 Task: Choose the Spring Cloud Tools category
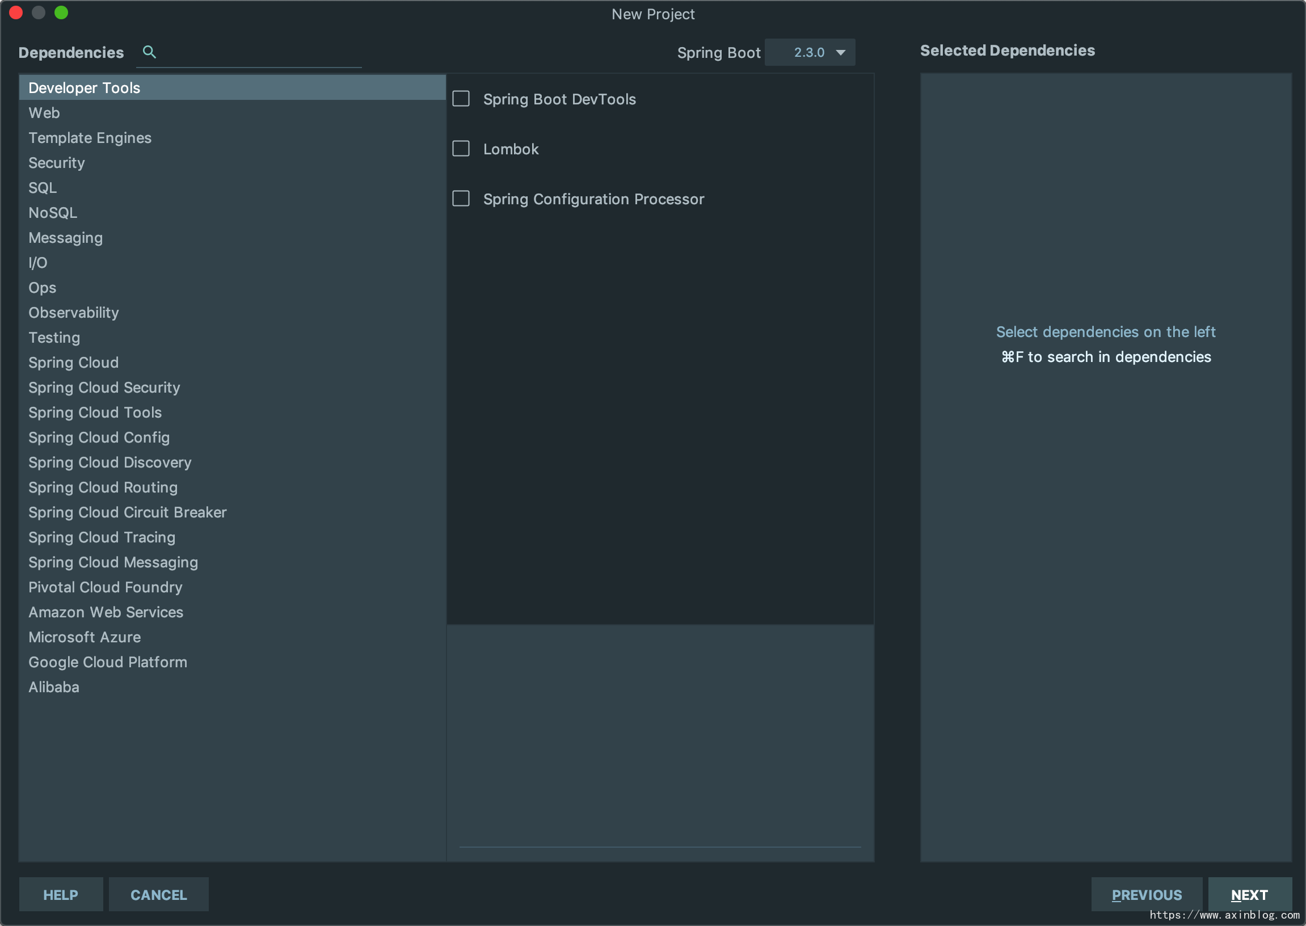[x=233, y=413]
